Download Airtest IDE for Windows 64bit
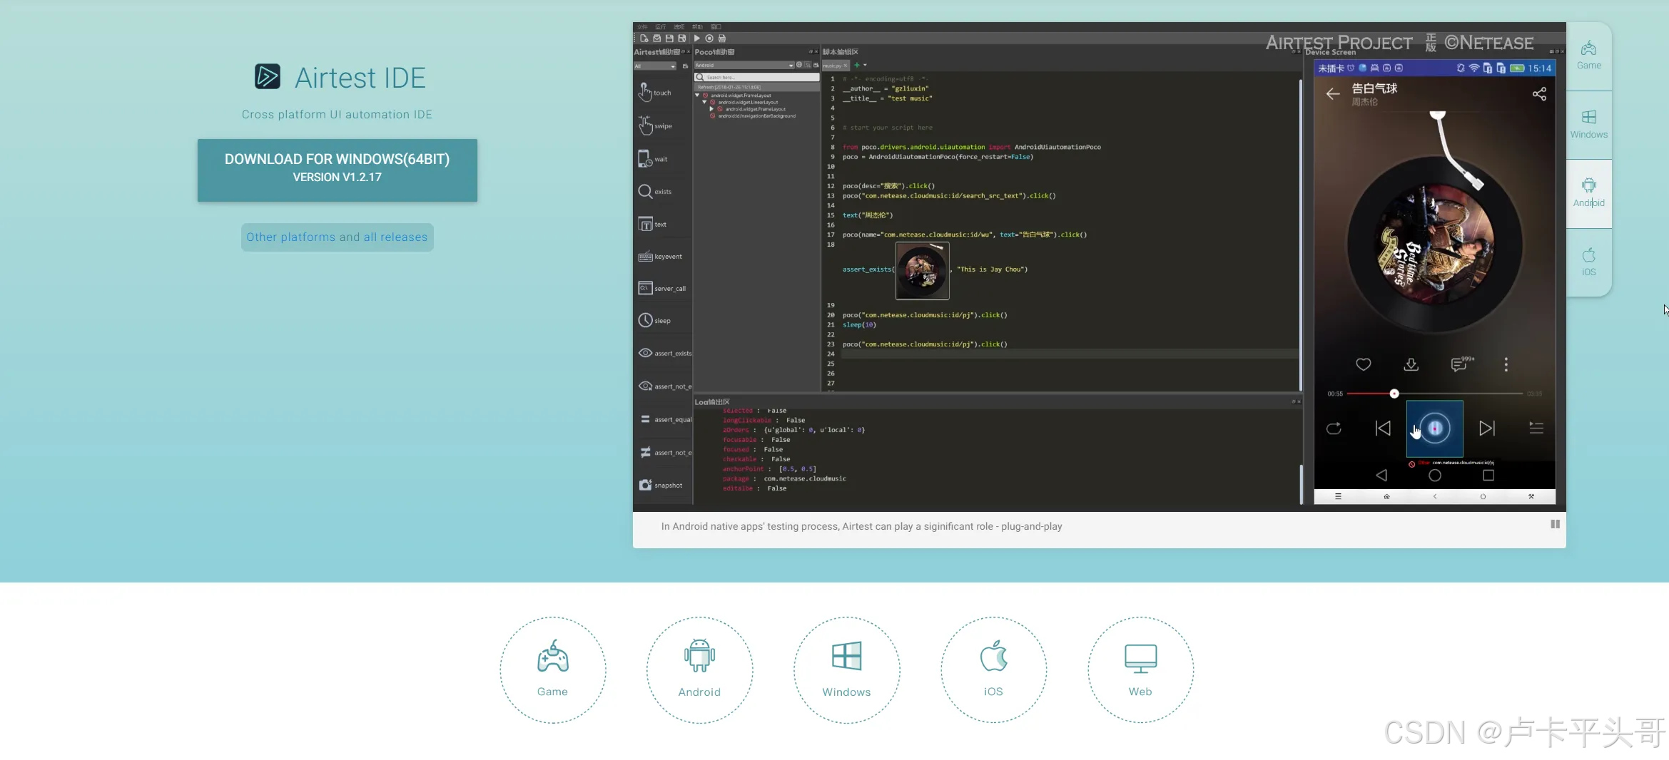This screenshot has height=760, width=1669. pyautogui.click(x=338, y=170)
